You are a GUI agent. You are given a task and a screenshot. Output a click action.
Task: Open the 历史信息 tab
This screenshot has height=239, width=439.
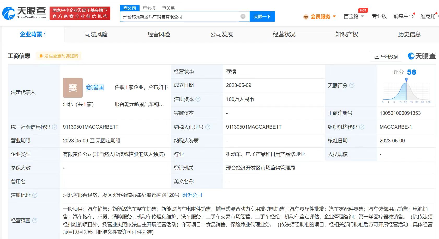click(x=409, y=34)
